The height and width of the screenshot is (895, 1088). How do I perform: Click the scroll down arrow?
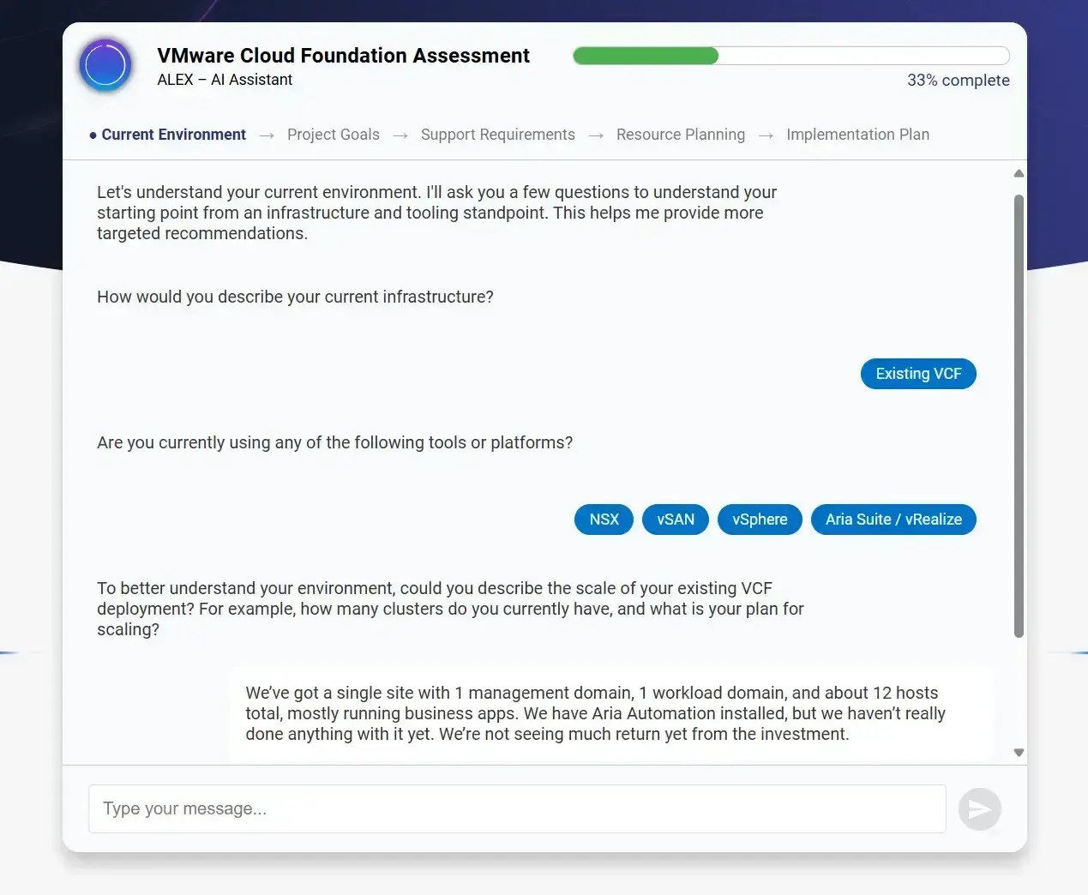(x=1019, y=753)
